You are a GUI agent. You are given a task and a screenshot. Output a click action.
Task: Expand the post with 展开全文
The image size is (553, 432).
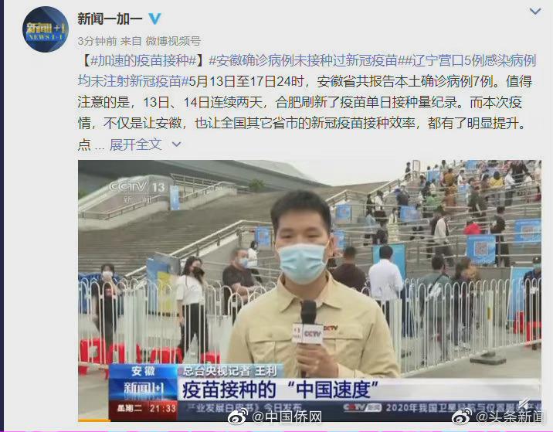coord(136,145)
